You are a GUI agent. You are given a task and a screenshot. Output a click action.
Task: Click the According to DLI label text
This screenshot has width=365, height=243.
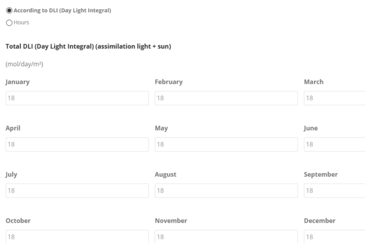pos(63,10)
